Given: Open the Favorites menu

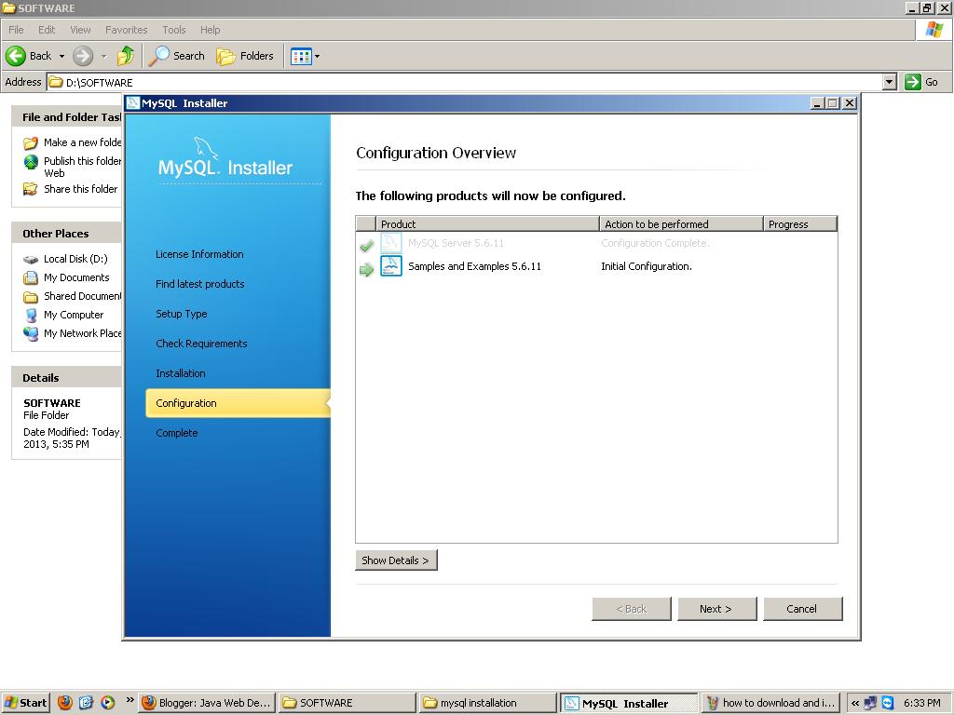Looking at the screenshot, I should (x=126, y=29).
